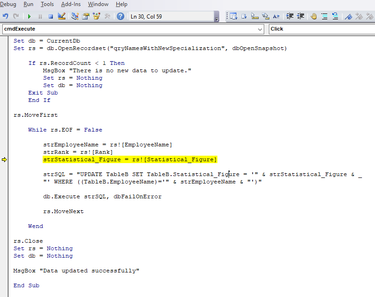Click the 'Exit Sub' line

43,93
